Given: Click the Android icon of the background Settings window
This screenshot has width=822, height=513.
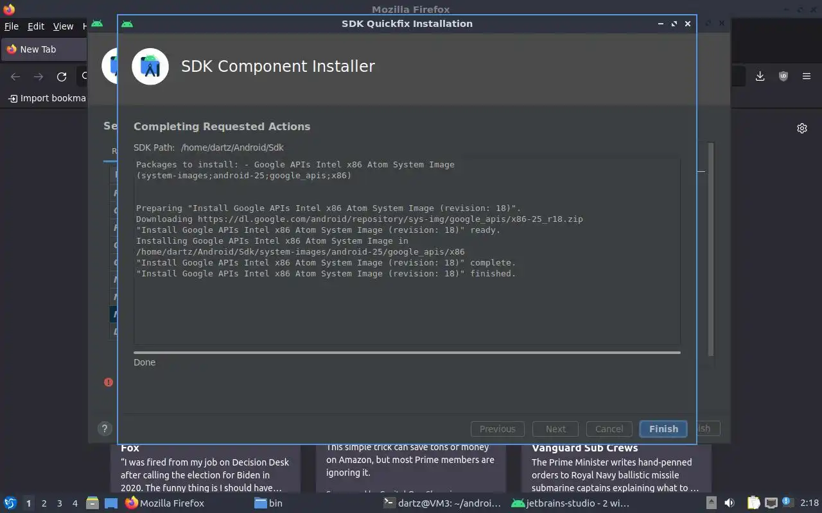Looking at the screenshot, I should (97, 24).
